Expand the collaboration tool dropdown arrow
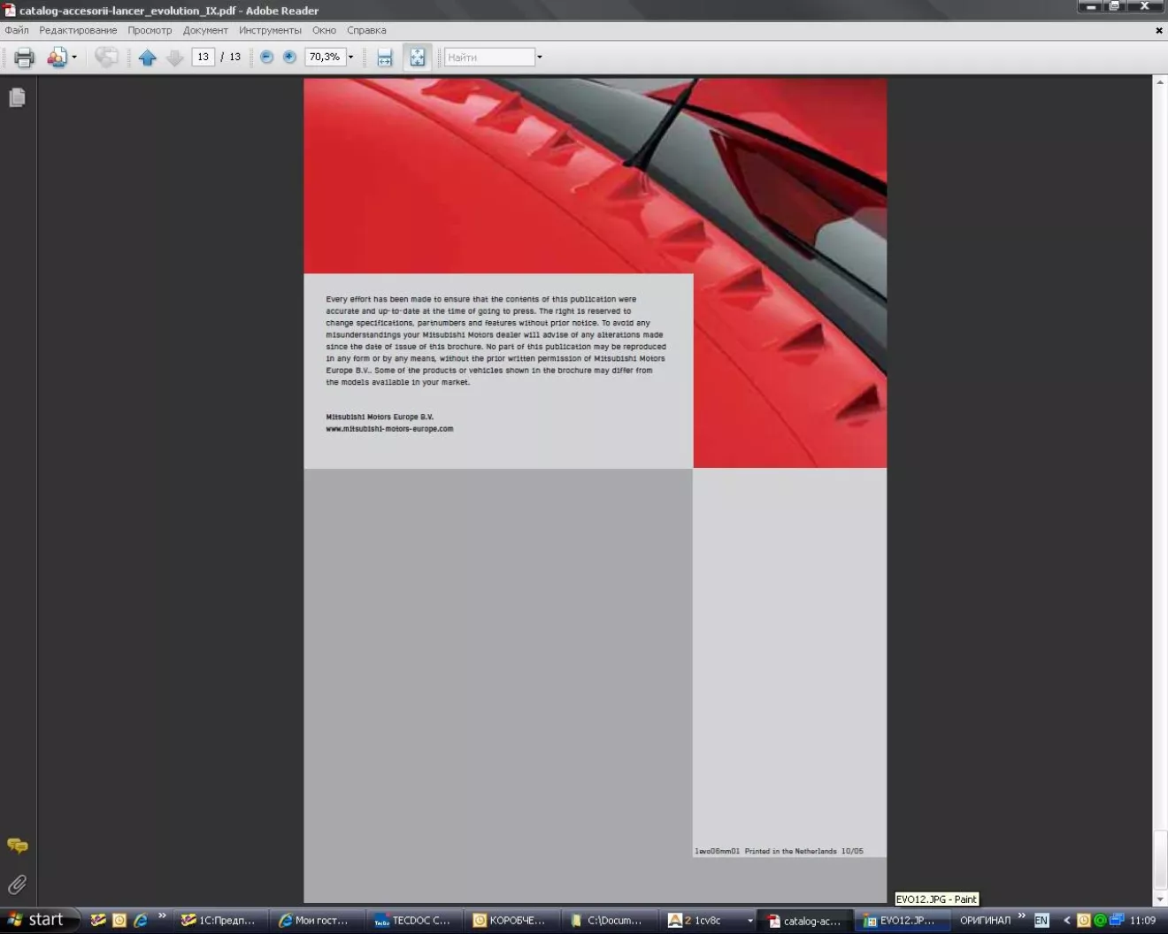 [x=74, y=57]
